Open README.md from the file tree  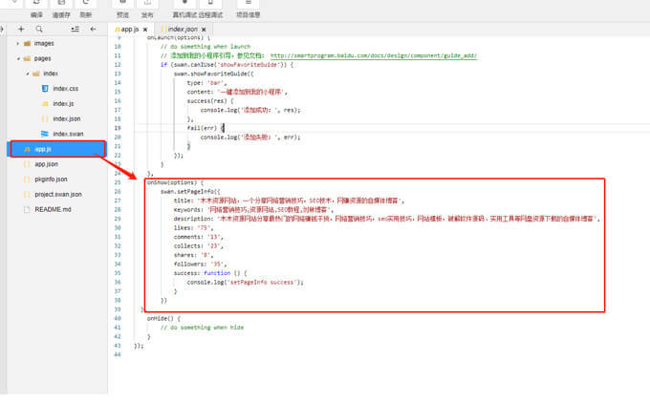(53, 208)
